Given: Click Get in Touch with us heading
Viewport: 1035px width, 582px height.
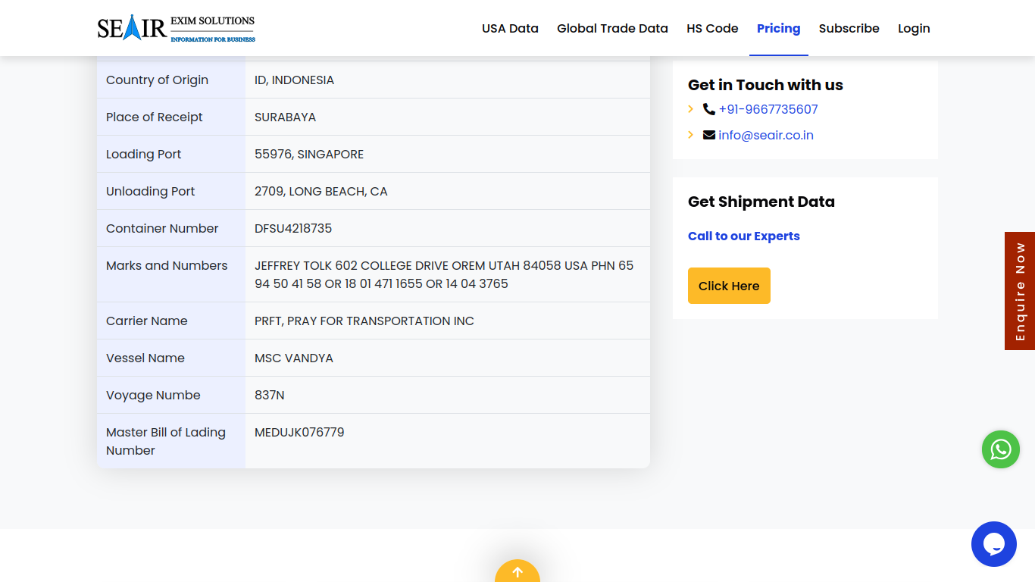Looking at the screenshot, I should [x=765, y=85].
